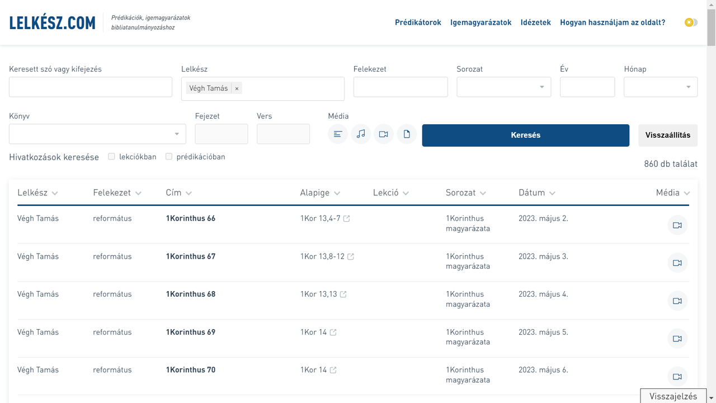Sort by Lekció column
The image size is (716, 403).
[391, 193]
